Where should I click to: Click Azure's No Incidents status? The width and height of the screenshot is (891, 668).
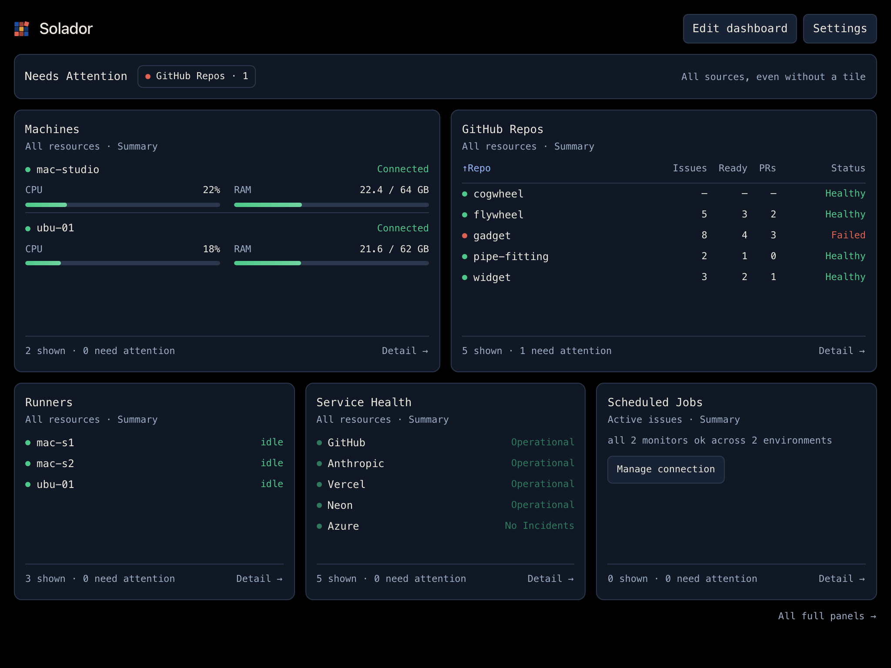539,526
